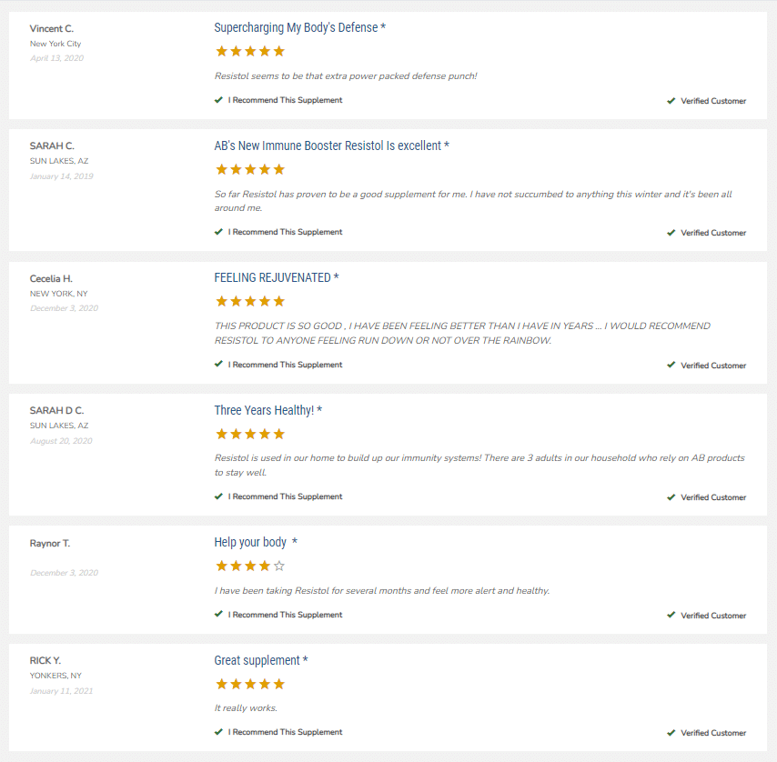Click reviewer name SARAH D C.
The width and height of the screenshot is (777, 762).
[x=56, y=411]
